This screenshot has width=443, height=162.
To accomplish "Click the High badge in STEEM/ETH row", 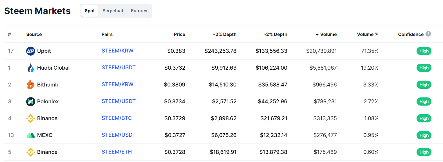I will pyautogui.click(x=424, y=152).
